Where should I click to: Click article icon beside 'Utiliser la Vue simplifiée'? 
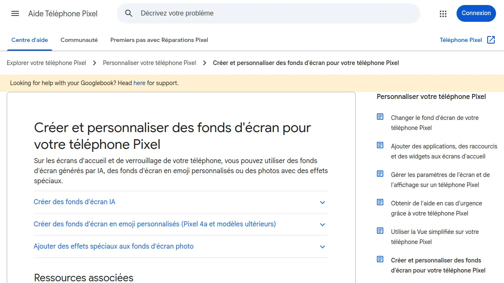point(380,231)
